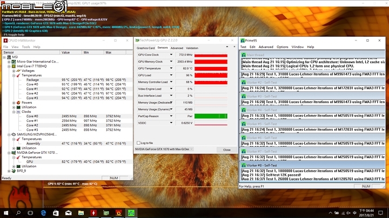
Task: Click PerfCap Reason green bar graph
Action: pos(211,116)
